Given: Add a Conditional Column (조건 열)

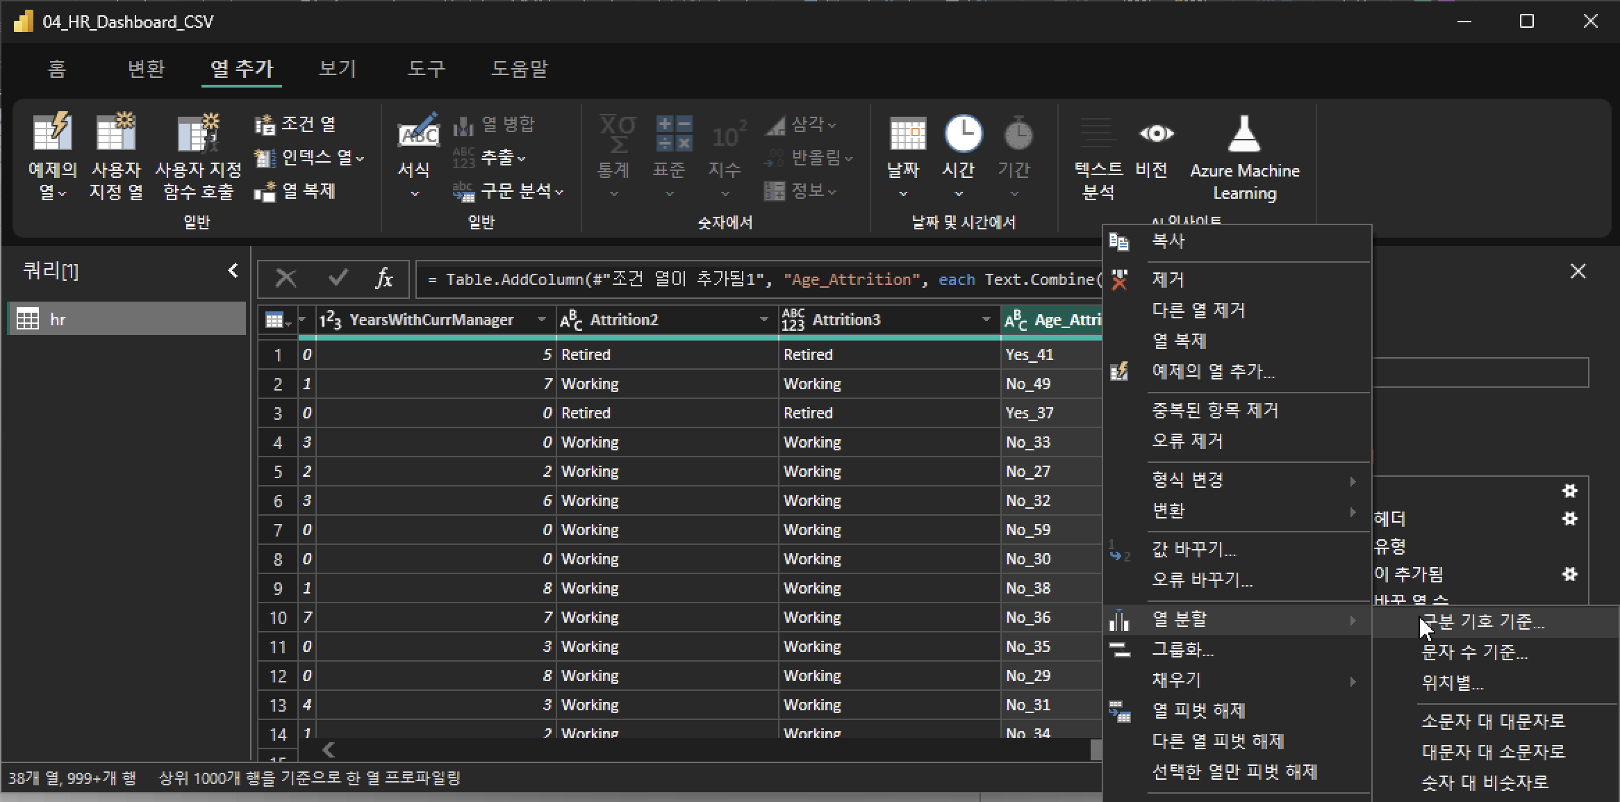Looking at the screenshot, I should pos(295,124).
